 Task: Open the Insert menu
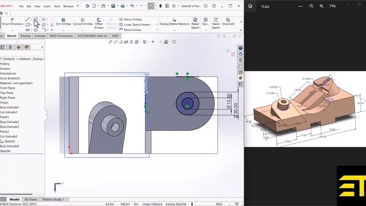(x=47, y=6)
